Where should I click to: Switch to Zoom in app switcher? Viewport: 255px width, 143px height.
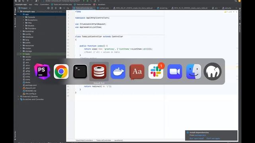pyautogui.click(x=175, y=71)
